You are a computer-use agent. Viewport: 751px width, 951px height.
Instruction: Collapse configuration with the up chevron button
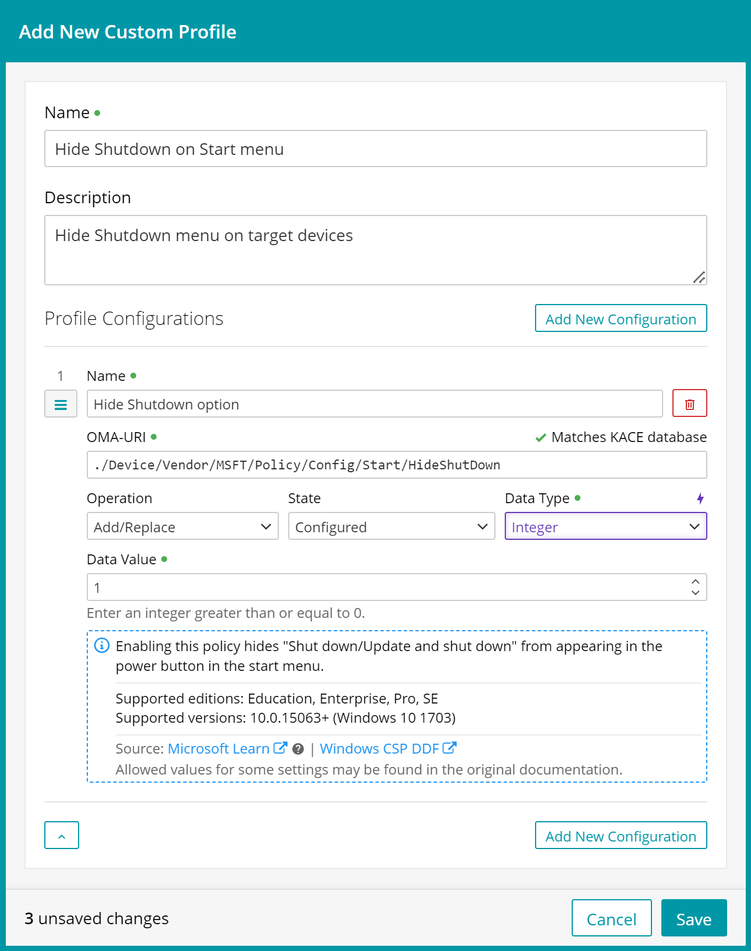point(62,836)
